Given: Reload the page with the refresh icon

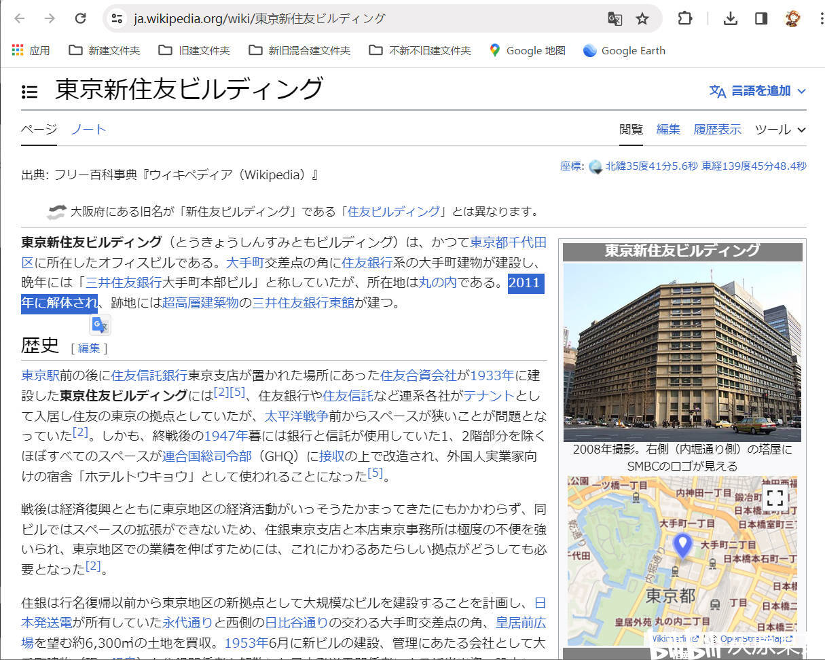Looking at the screenshot, I should pos(80,18).
